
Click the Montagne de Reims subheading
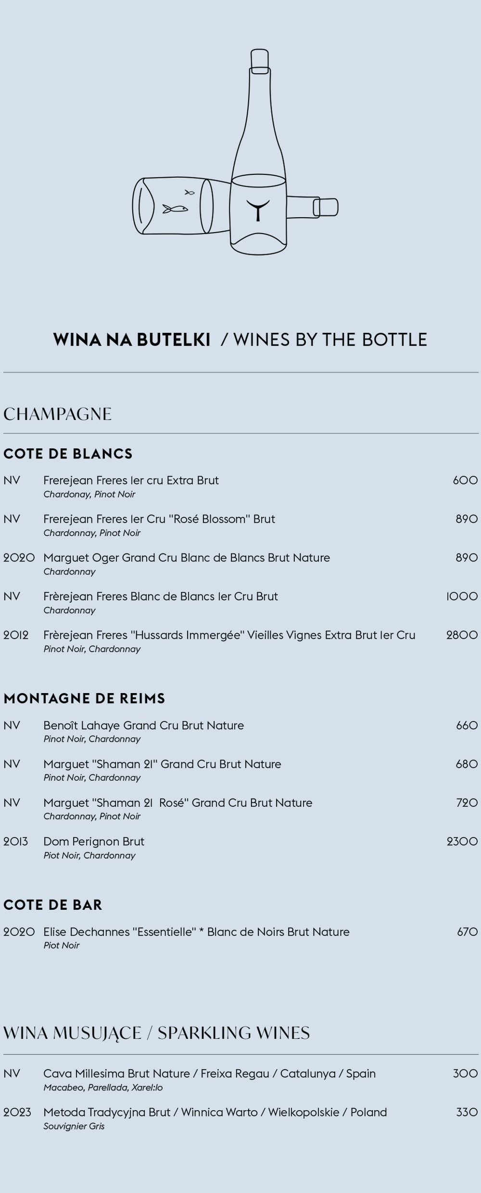tap(84, 698)
